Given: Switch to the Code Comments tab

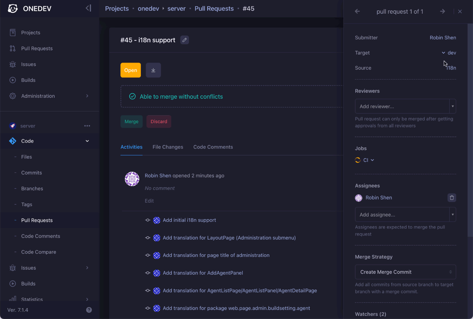Looking at the screenshot, I should click(x=213, y=147).
